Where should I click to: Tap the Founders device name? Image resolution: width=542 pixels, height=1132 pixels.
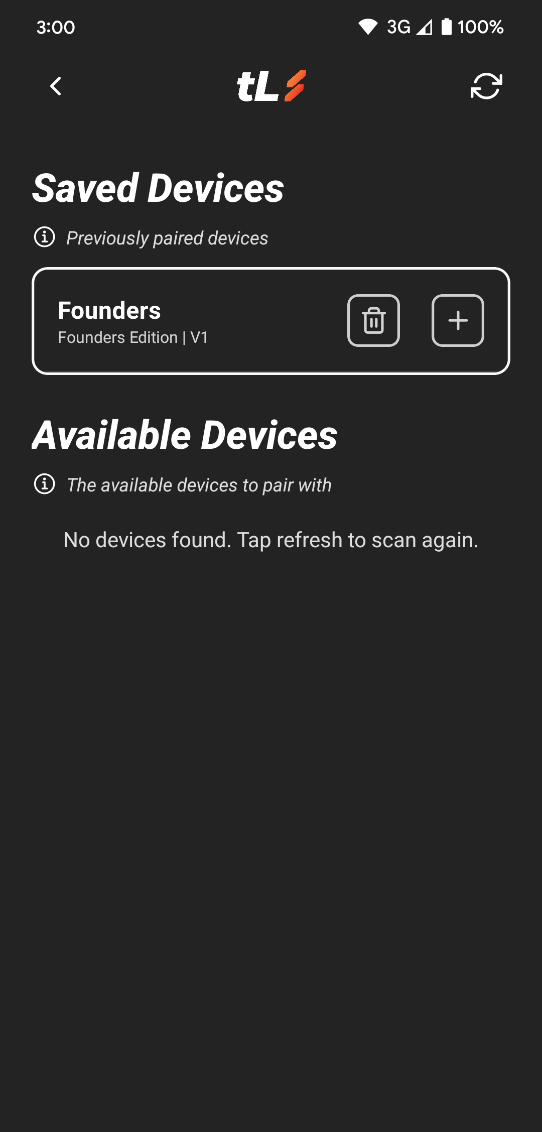pos(109,310)
